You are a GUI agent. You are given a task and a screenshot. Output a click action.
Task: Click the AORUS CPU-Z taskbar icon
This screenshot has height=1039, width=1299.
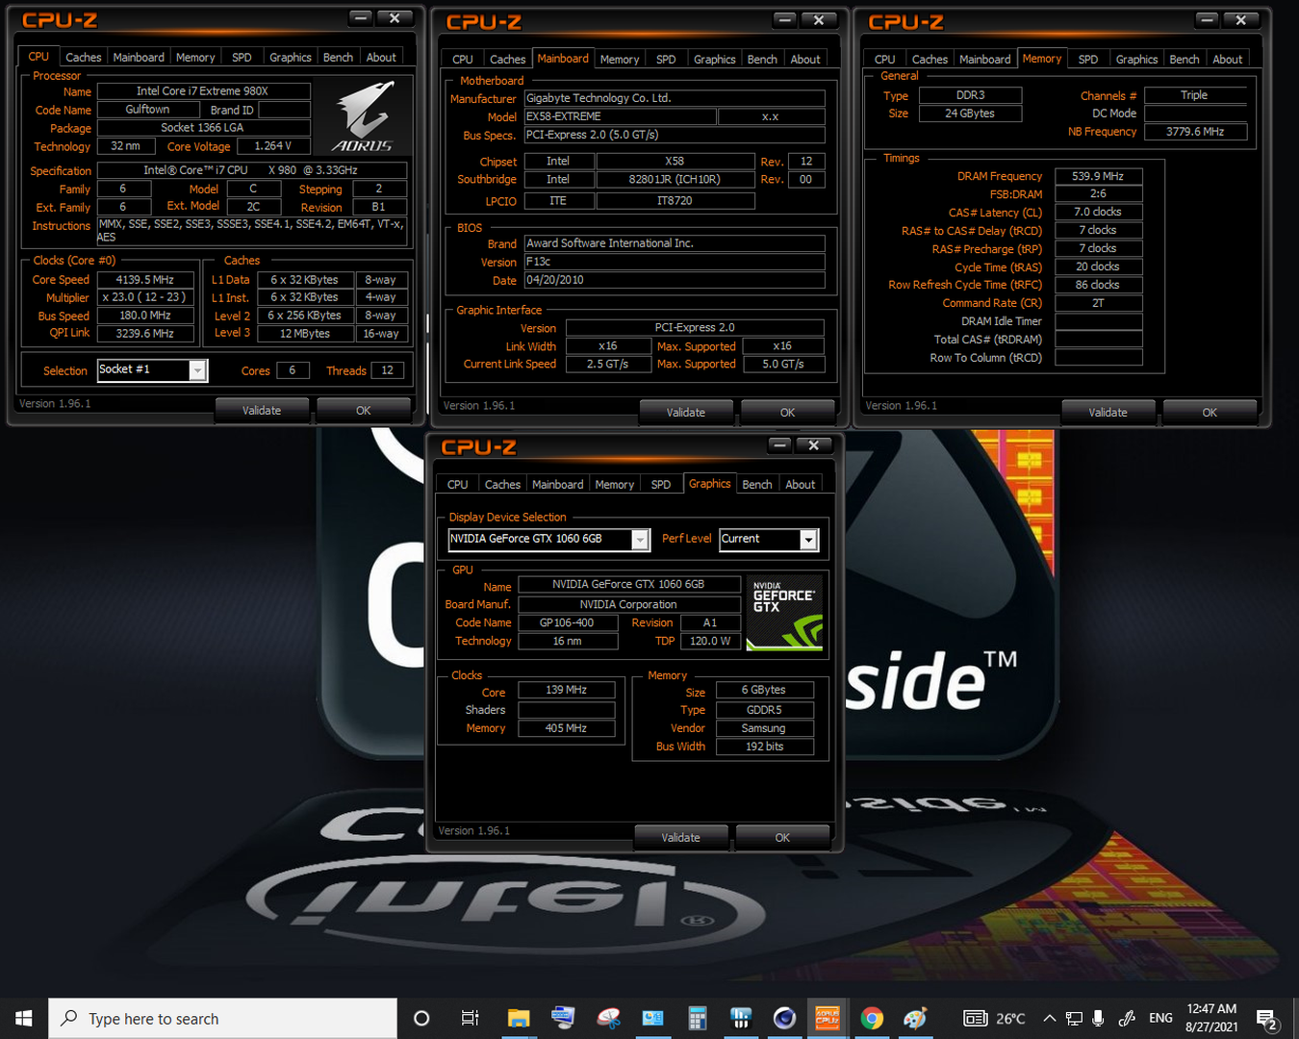pyautogui.click(x=828, y=1018)
